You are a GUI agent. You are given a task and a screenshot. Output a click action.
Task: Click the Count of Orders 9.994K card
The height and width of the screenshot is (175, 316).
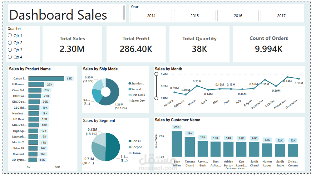pyautogui.click(x=269, y=45)
